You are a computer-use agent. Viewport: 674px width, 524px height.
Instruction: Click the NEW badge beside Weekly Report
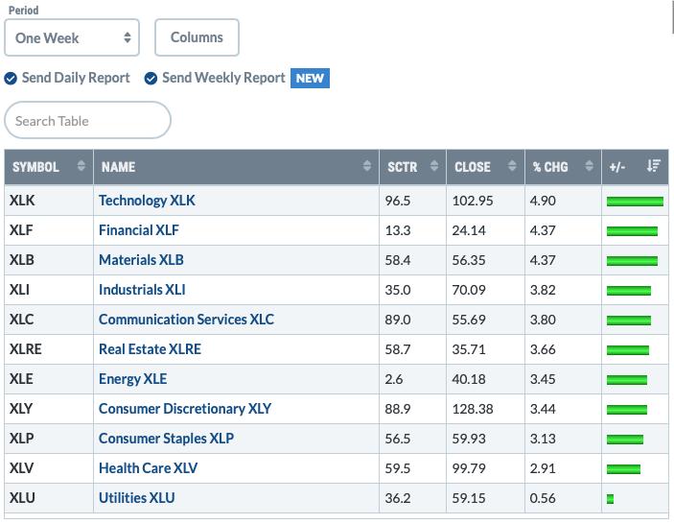click(310, 79)
